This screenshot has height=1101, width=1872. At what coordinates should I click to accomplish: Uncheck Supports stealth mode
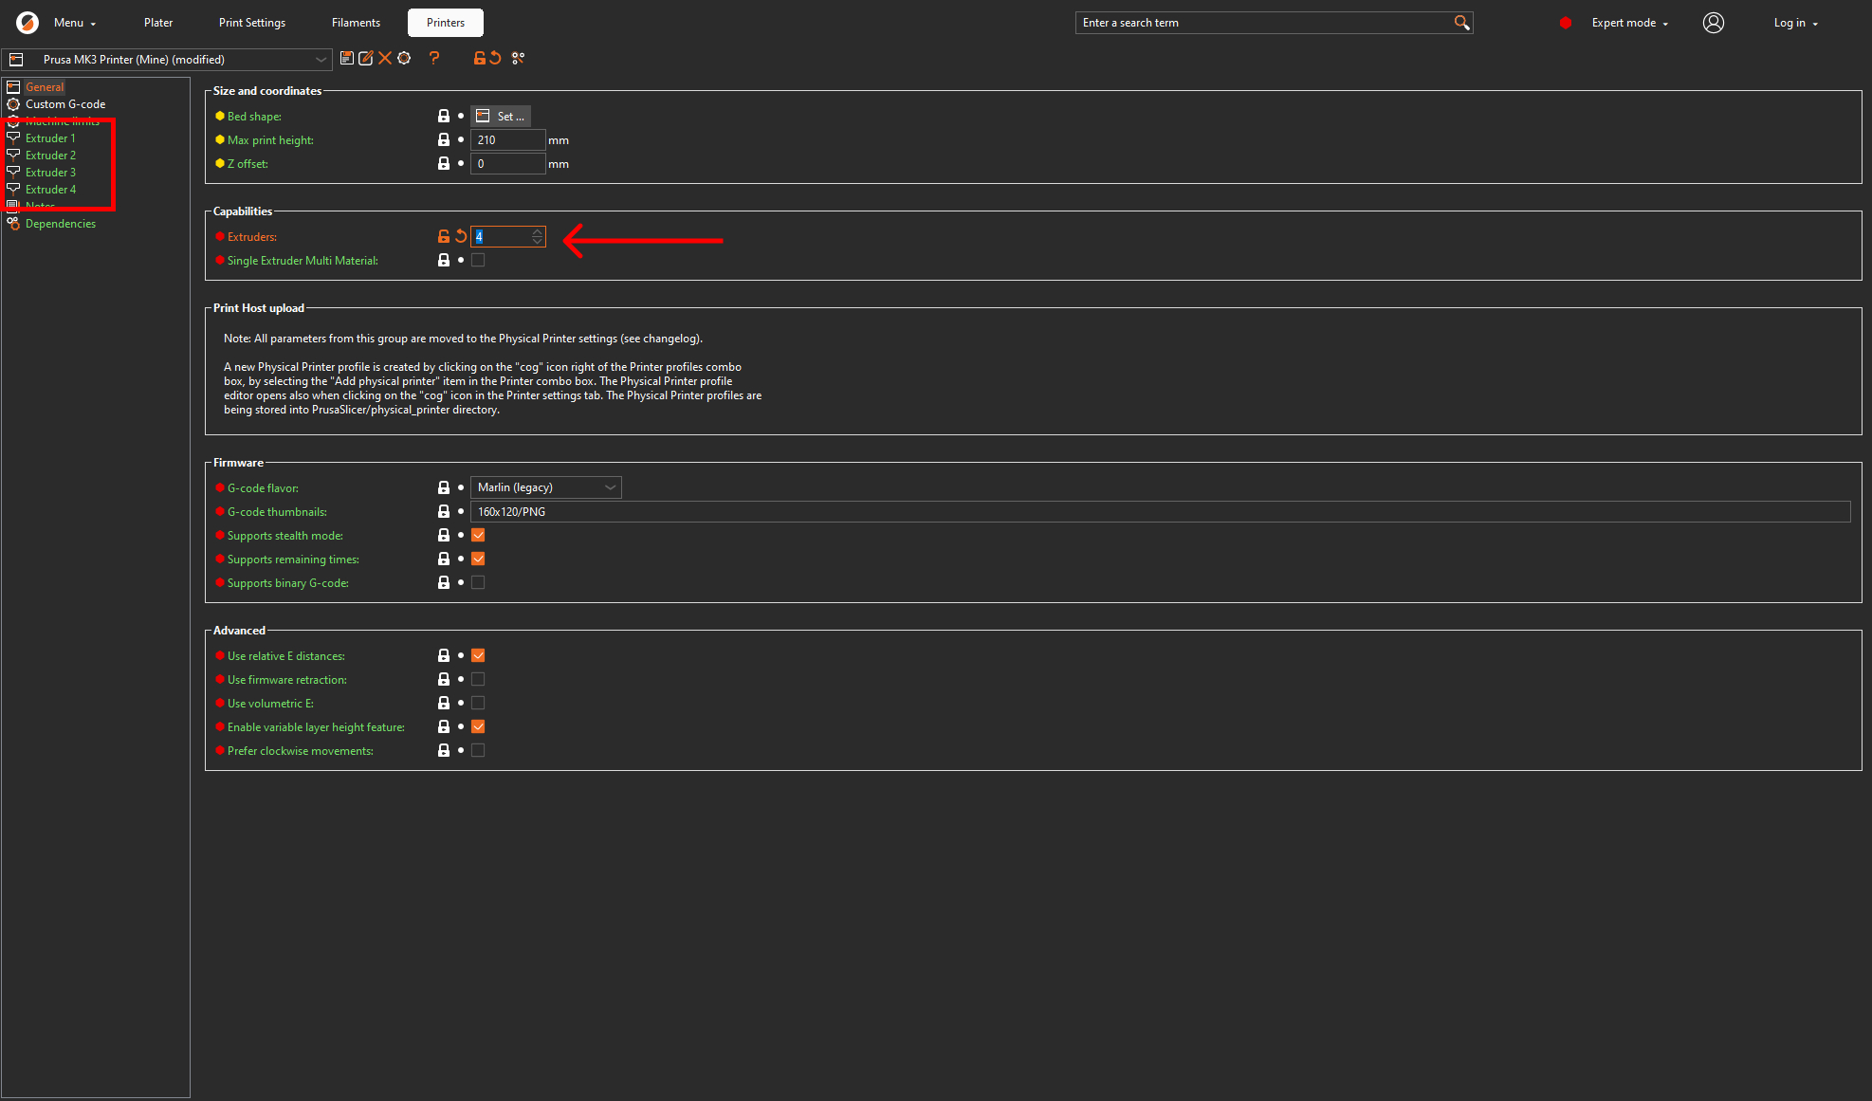tap(478, 535)
